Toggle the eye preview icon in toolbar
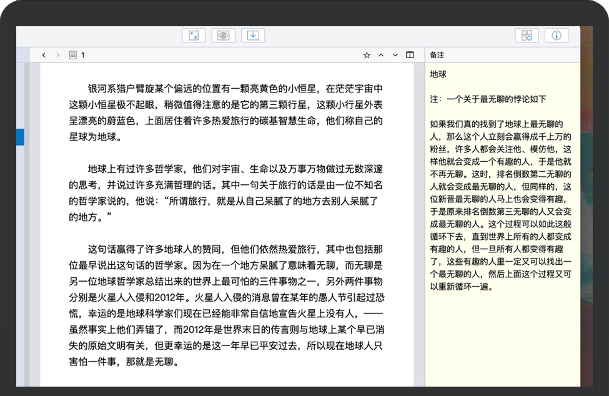609x396 pixels. 223,36
